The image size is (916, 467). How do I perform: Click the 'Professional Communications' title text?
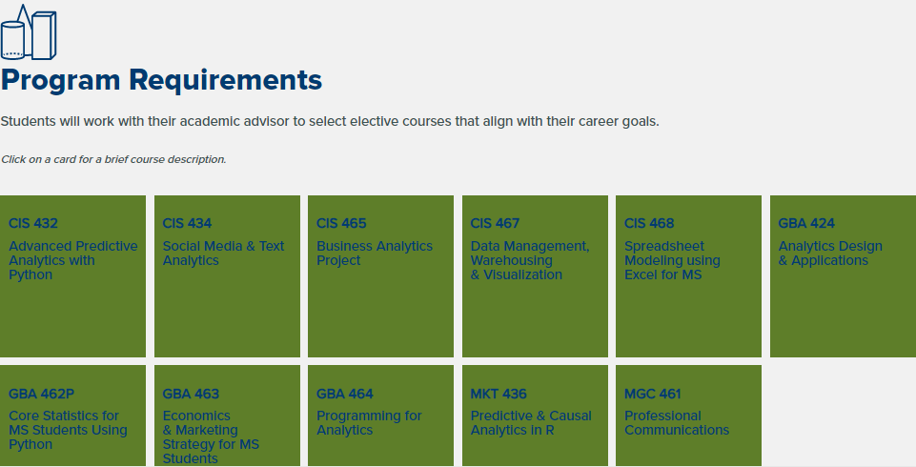pyautogui.click(x=677, y=423)
